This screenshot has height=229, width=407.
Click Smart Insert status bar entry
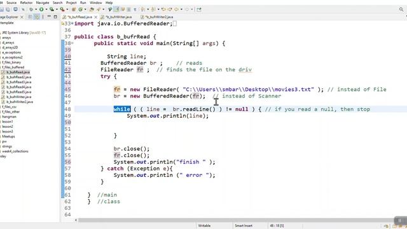click(x=244, y=226)
